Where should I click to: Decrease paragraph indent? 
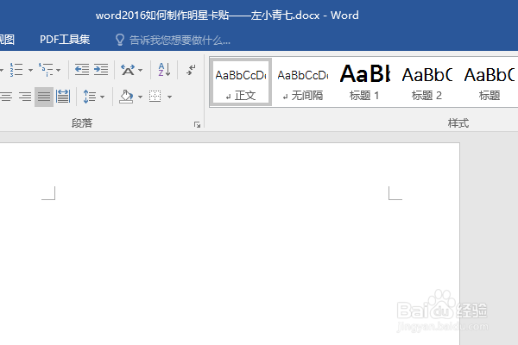tap(82, 70)
